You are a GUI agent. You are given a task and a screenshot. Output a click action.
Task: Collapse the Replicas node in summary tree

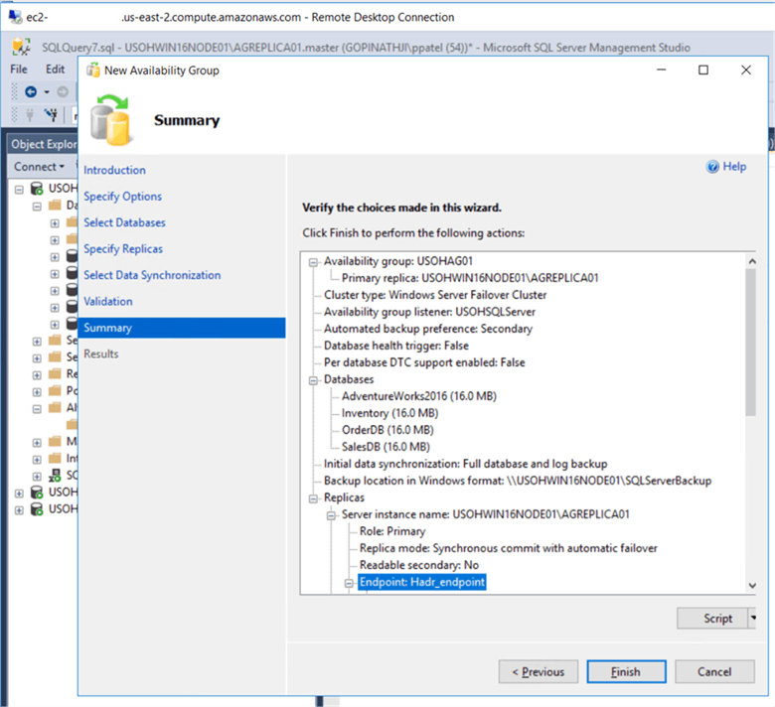click(313, 498)
